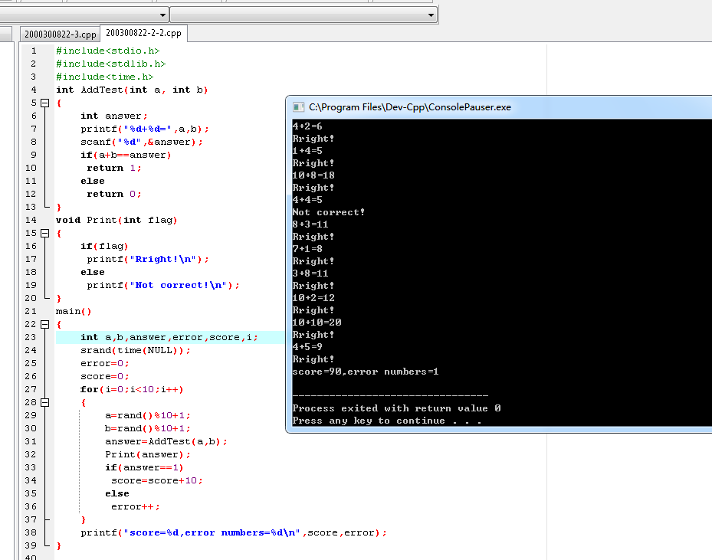Click the 'answer=AddTest(a,b);' line
The image size is (712, 560).
[x=166, y=441]
